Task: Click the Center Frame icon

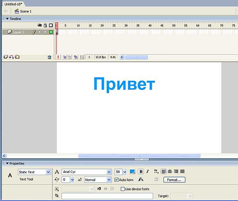Action: click(x=58, y=57)
